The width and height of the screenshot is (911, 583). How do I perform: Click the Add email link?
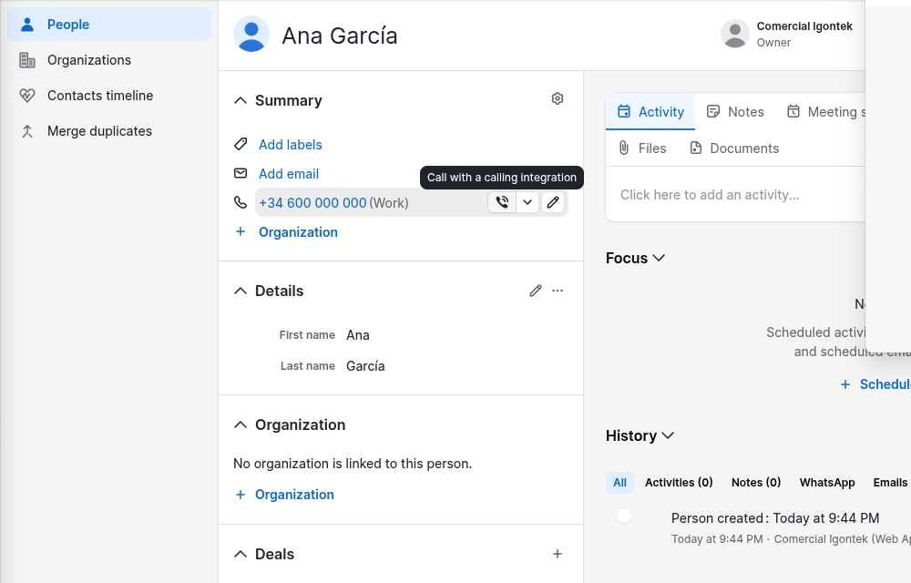pos(289,174)
